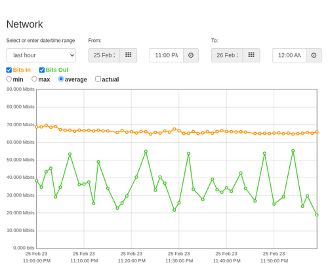Click the 'Select or enter date/time range' label
Viewport: 328px width, 265px height.
click(41, 41)
